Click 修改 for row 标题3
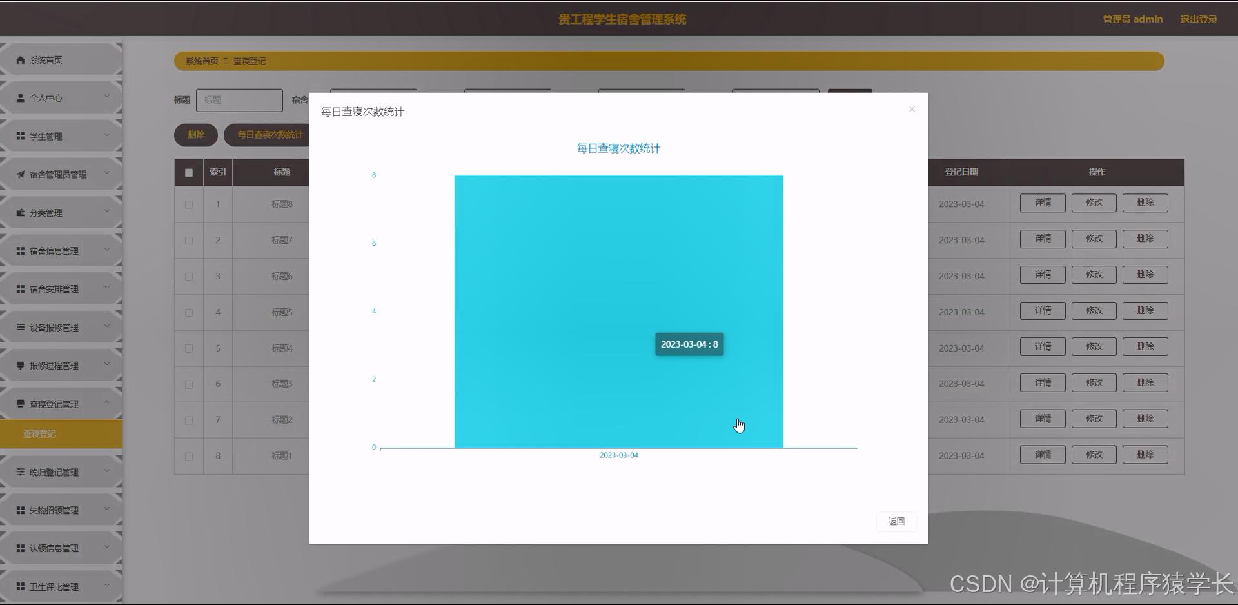 tap(1094, 383)
